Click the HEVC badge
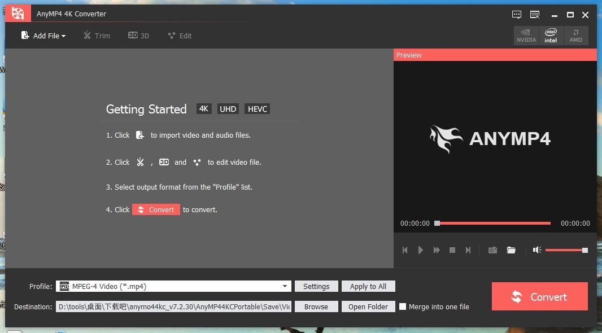Viewport: 602px width, 333px height. click(x=257, y=108)
